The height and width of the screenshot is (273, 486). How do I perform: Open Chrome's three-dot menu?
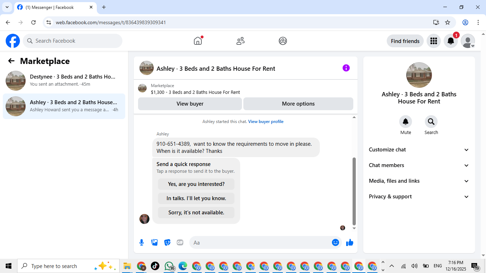[x=478, y=22]
